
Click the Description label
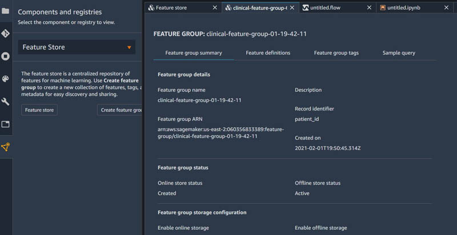[308, 90]
